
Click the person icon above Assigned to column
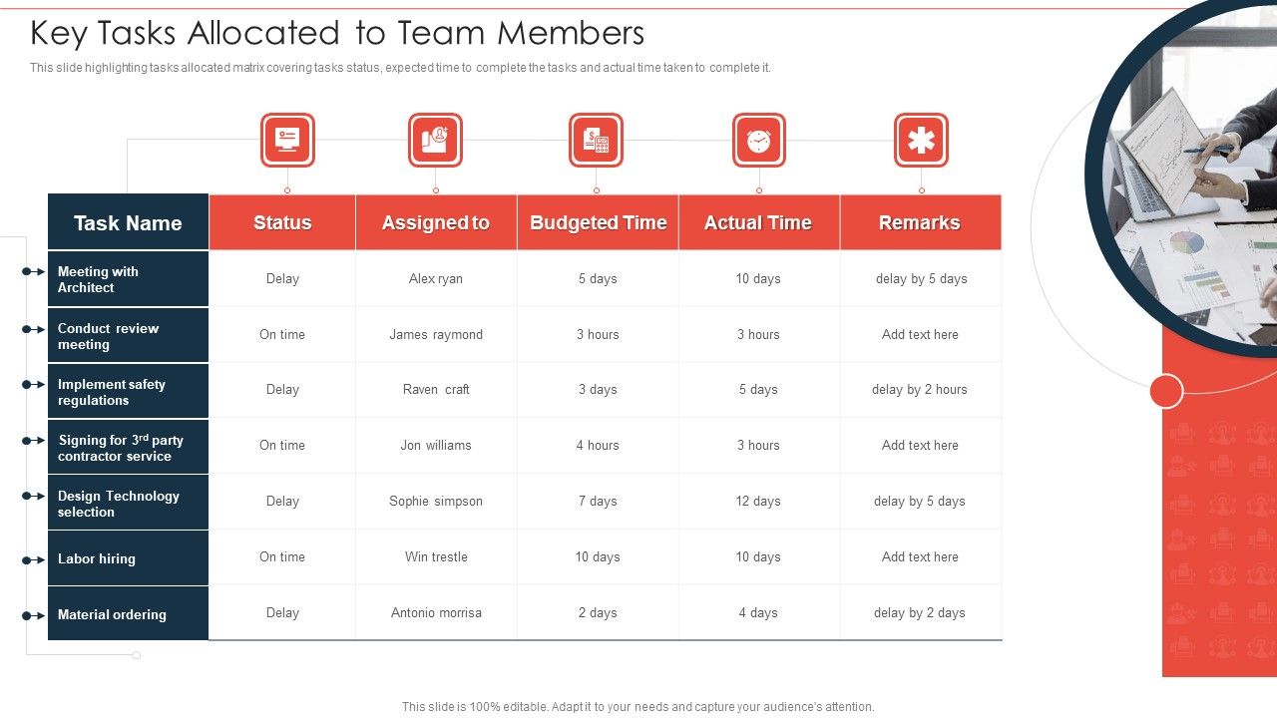(435, 140)
